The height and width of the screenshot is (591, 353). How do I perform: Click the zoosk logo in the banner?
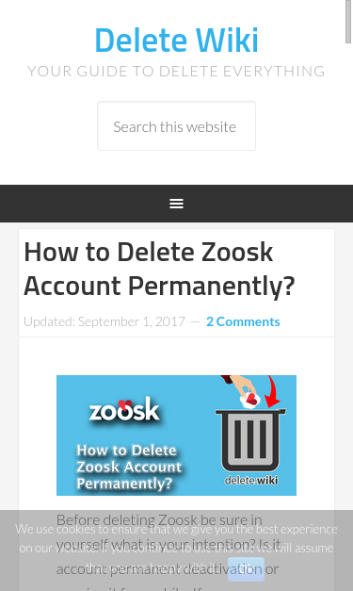(x=124, y=409)
